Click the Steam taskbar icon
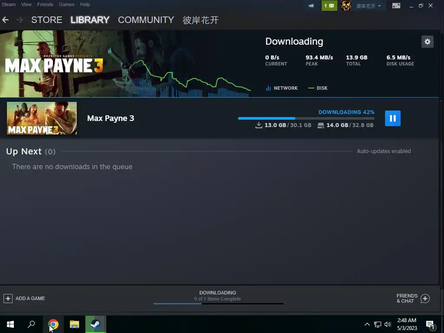The width and height of the screenshot is (444, 333). tap(96, 324)
